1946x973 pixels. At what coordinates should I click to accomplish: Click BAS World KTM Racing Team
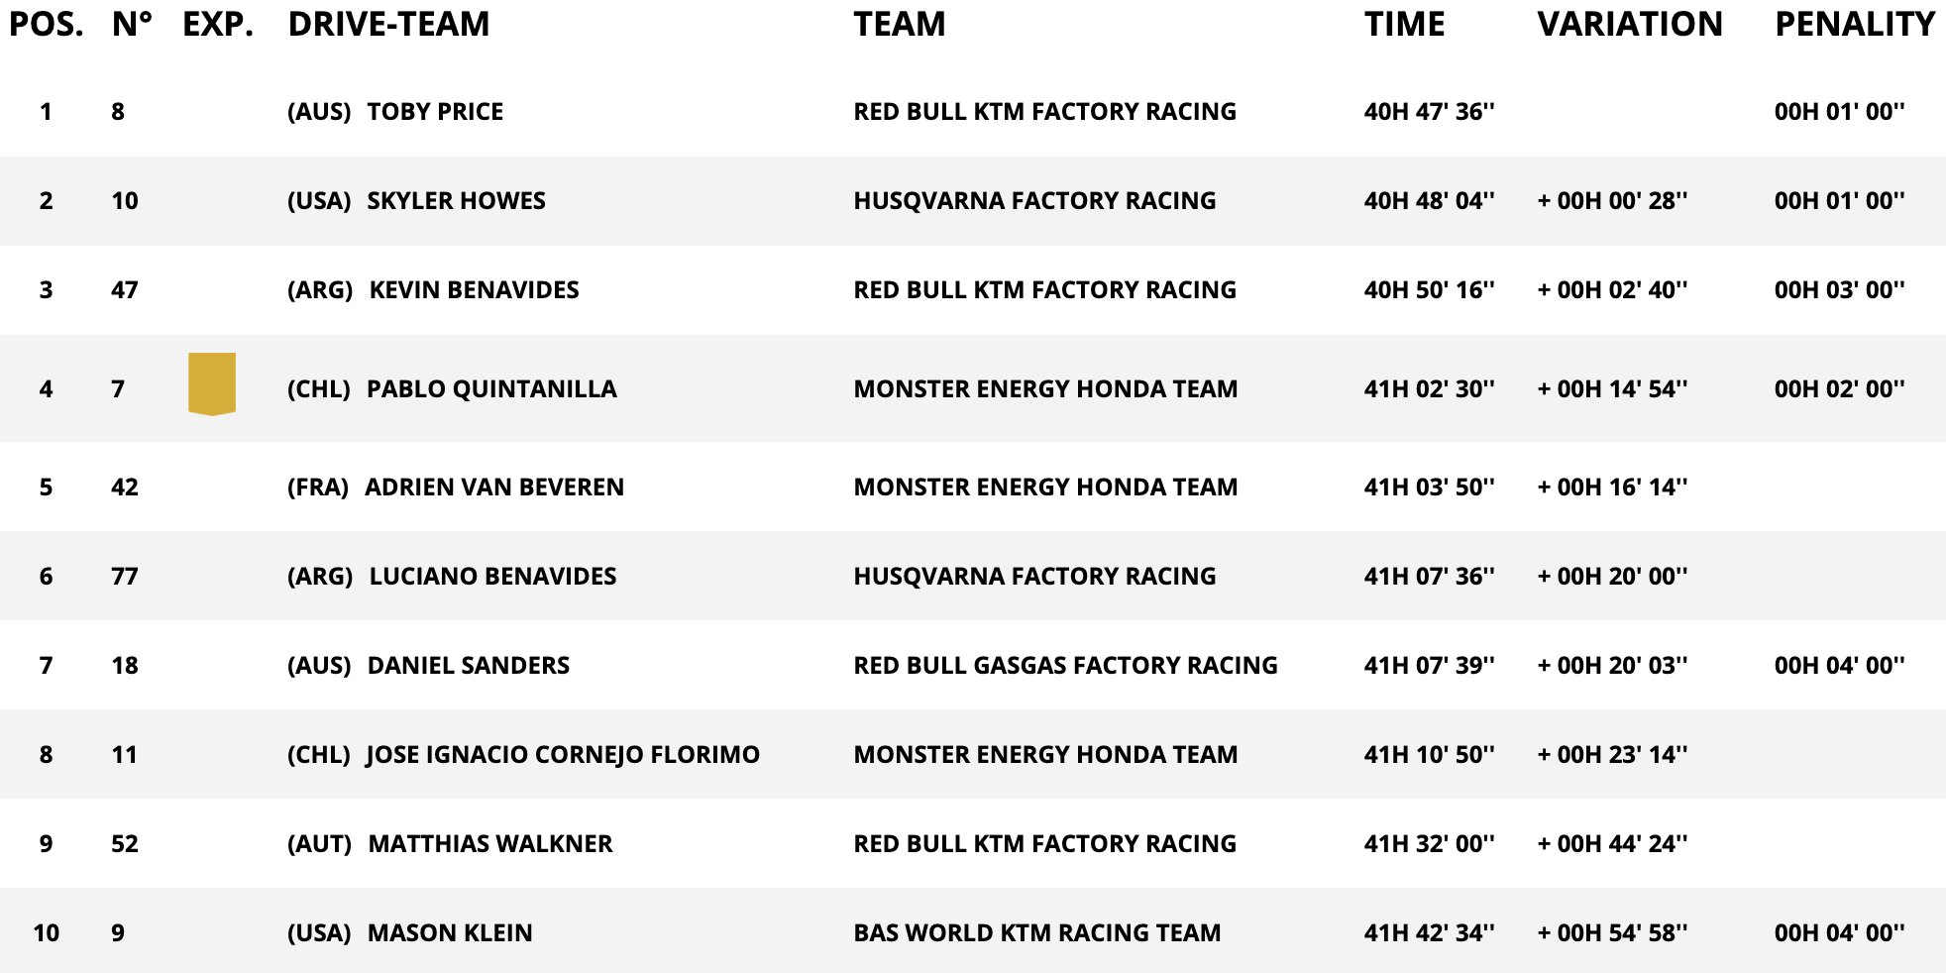[1036, 933]
